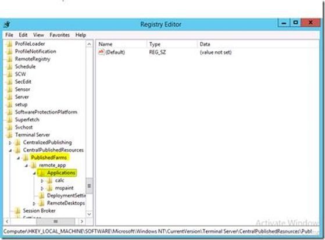The width and height of the screenshot is (325, 240).
Task: Click the Terminal Server folder icon
Action: (x=9, y=135)
